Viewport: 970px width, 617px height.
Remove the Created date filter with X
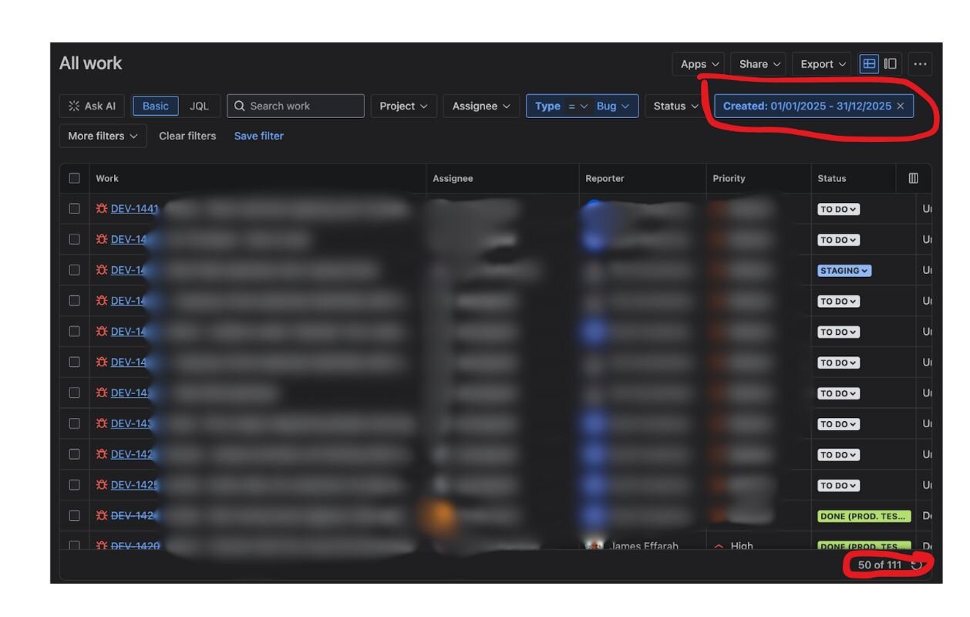point(900,106)
